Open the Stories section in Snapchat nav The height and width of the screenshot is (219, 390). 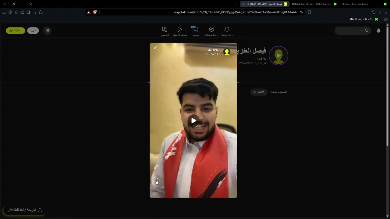165,31
